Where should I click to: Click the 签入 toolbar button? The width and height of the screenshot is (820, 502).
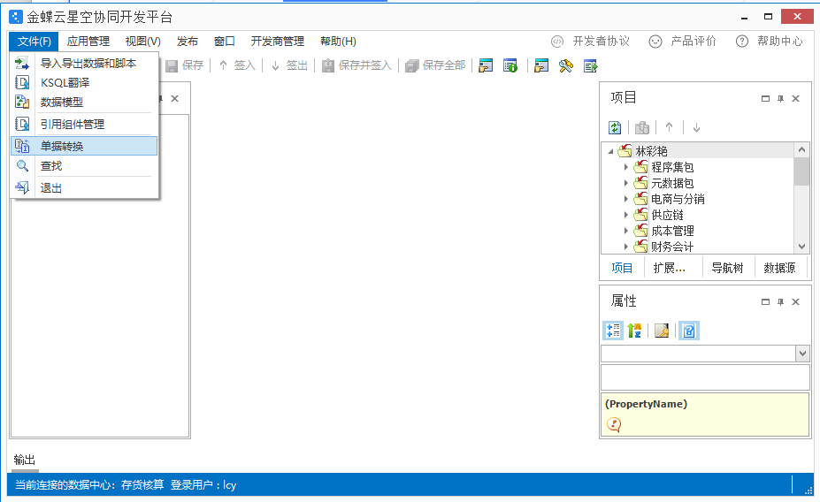tap(237, 65)
